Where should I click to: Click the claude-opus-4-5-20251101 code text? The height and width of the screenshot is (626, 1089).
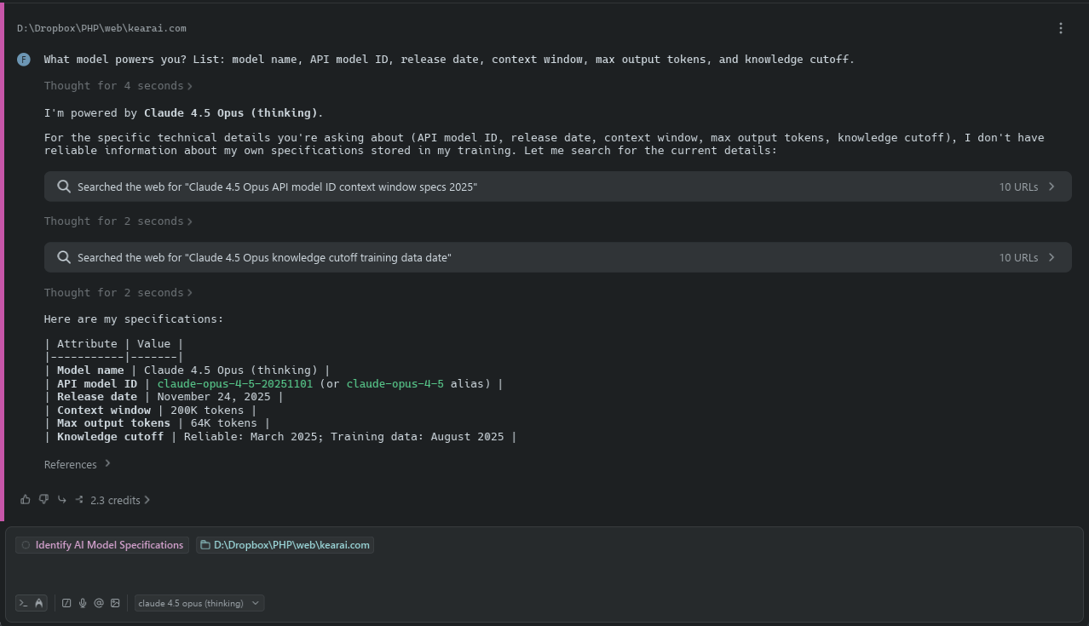234,384
